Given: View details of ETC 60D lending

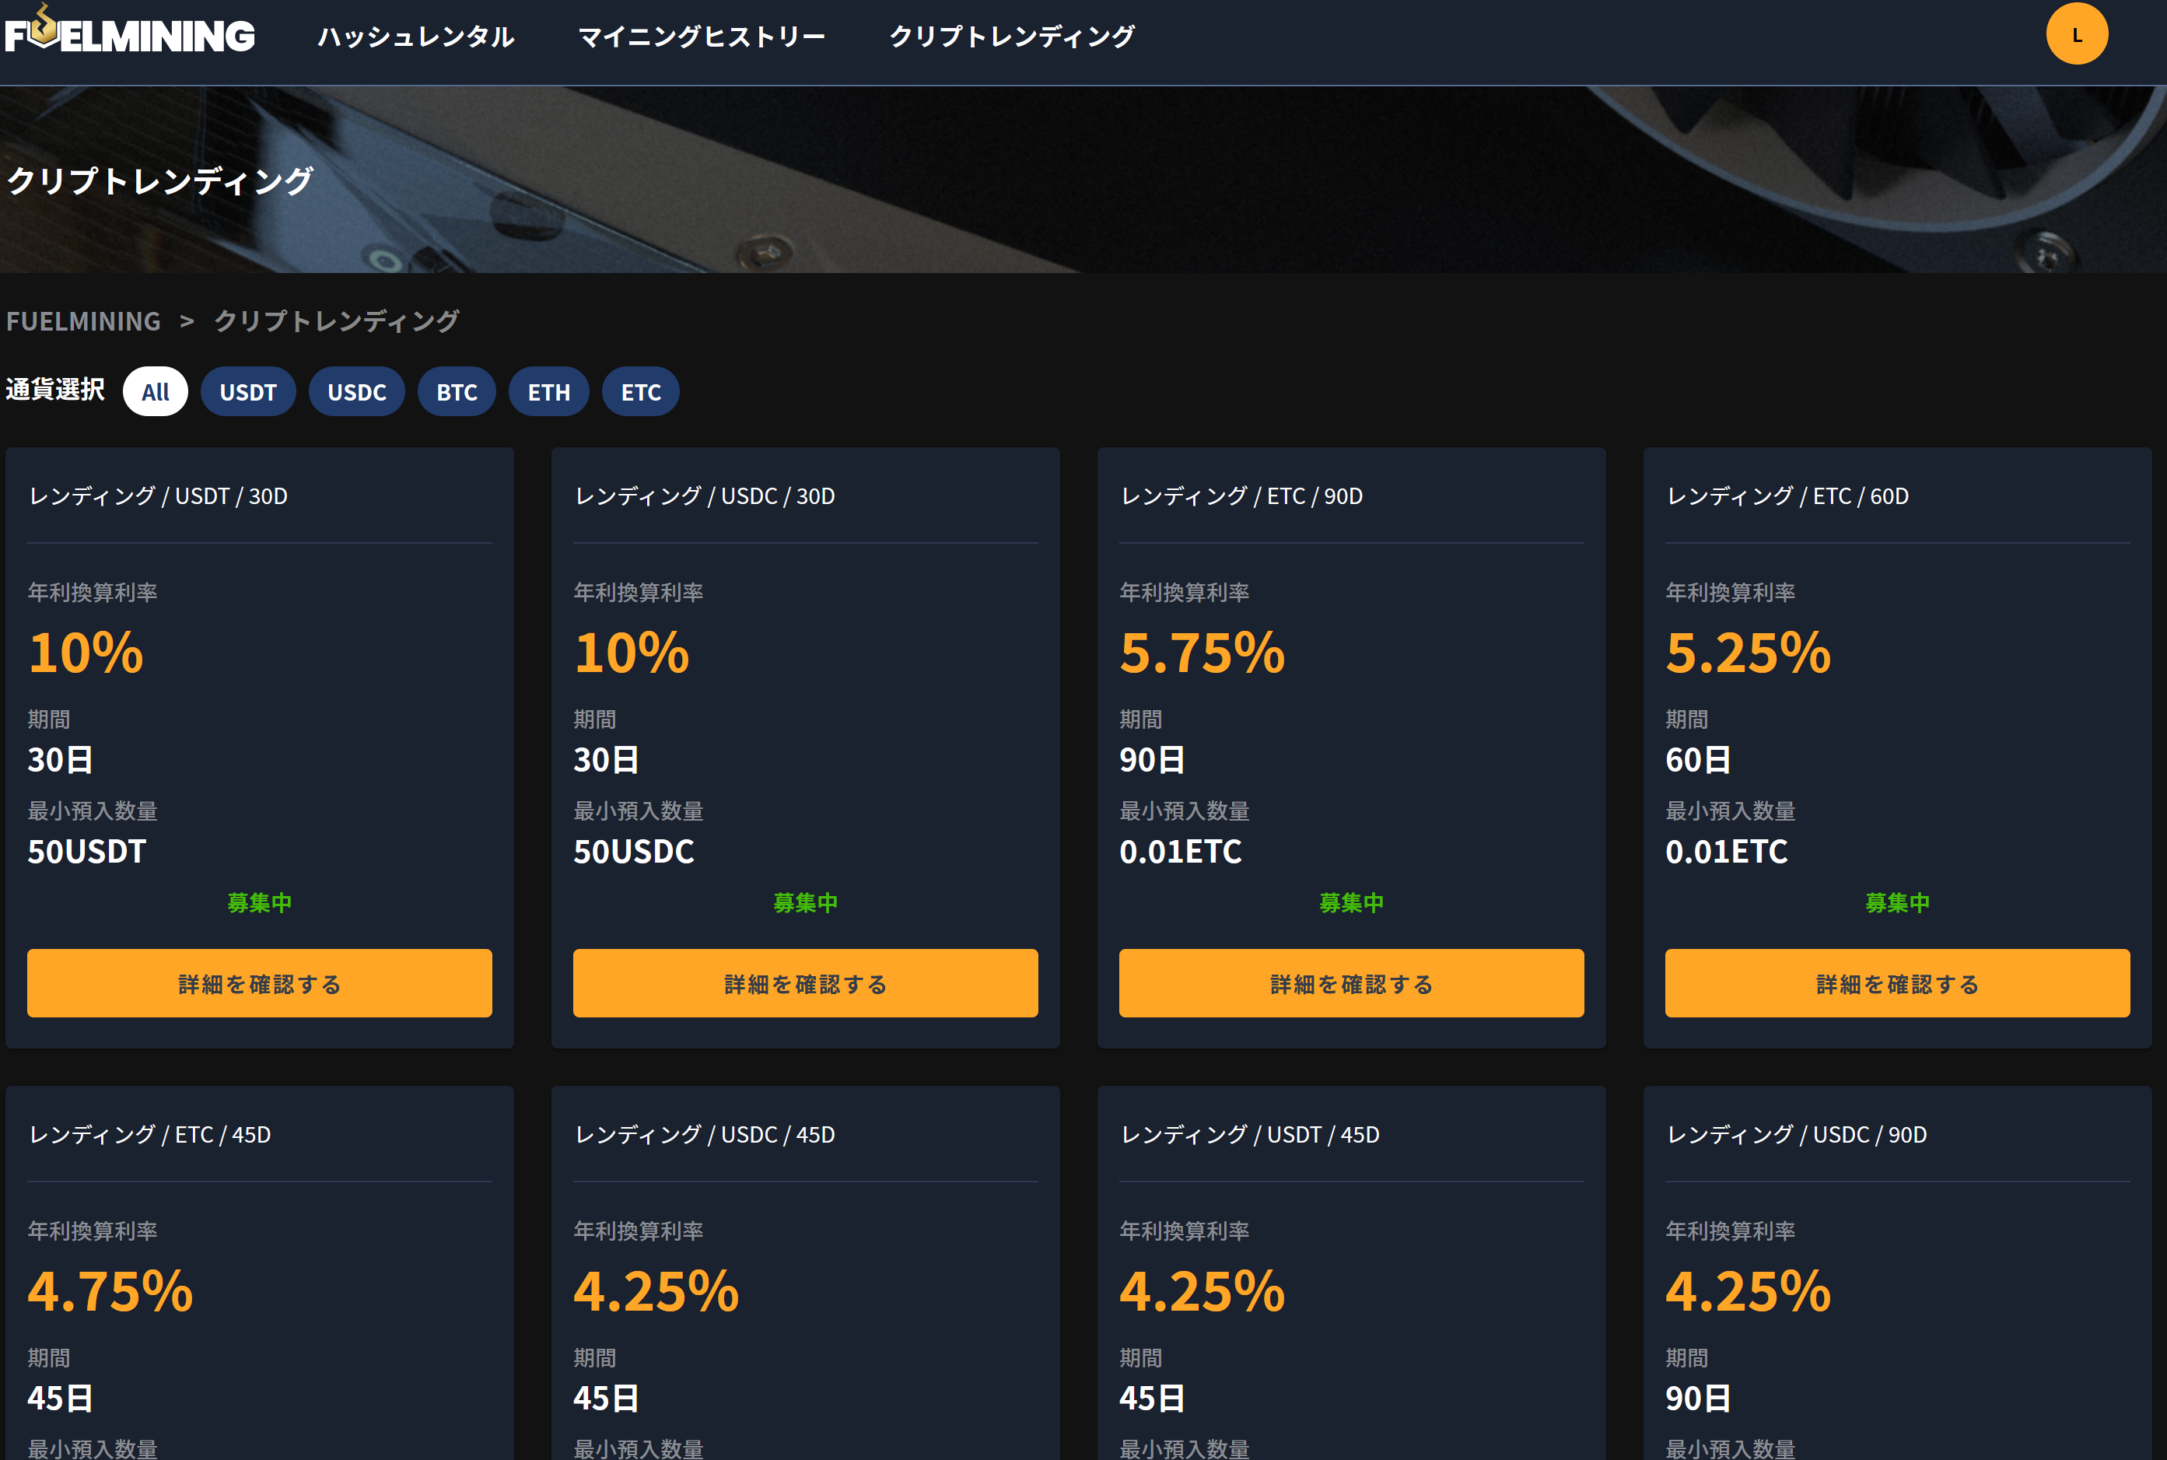Looking at the screenshot, I should click(1896, 983).
